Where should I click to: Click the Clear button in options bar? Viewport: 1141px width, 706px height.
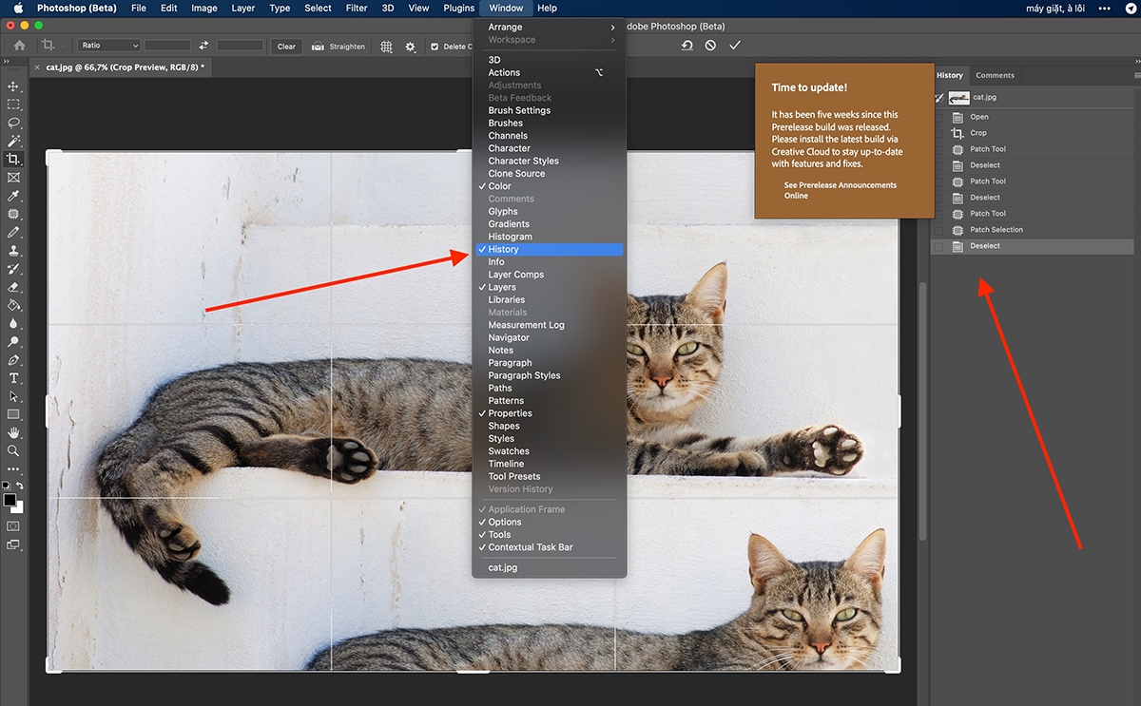pyautogui.click(x=286, y=46)
